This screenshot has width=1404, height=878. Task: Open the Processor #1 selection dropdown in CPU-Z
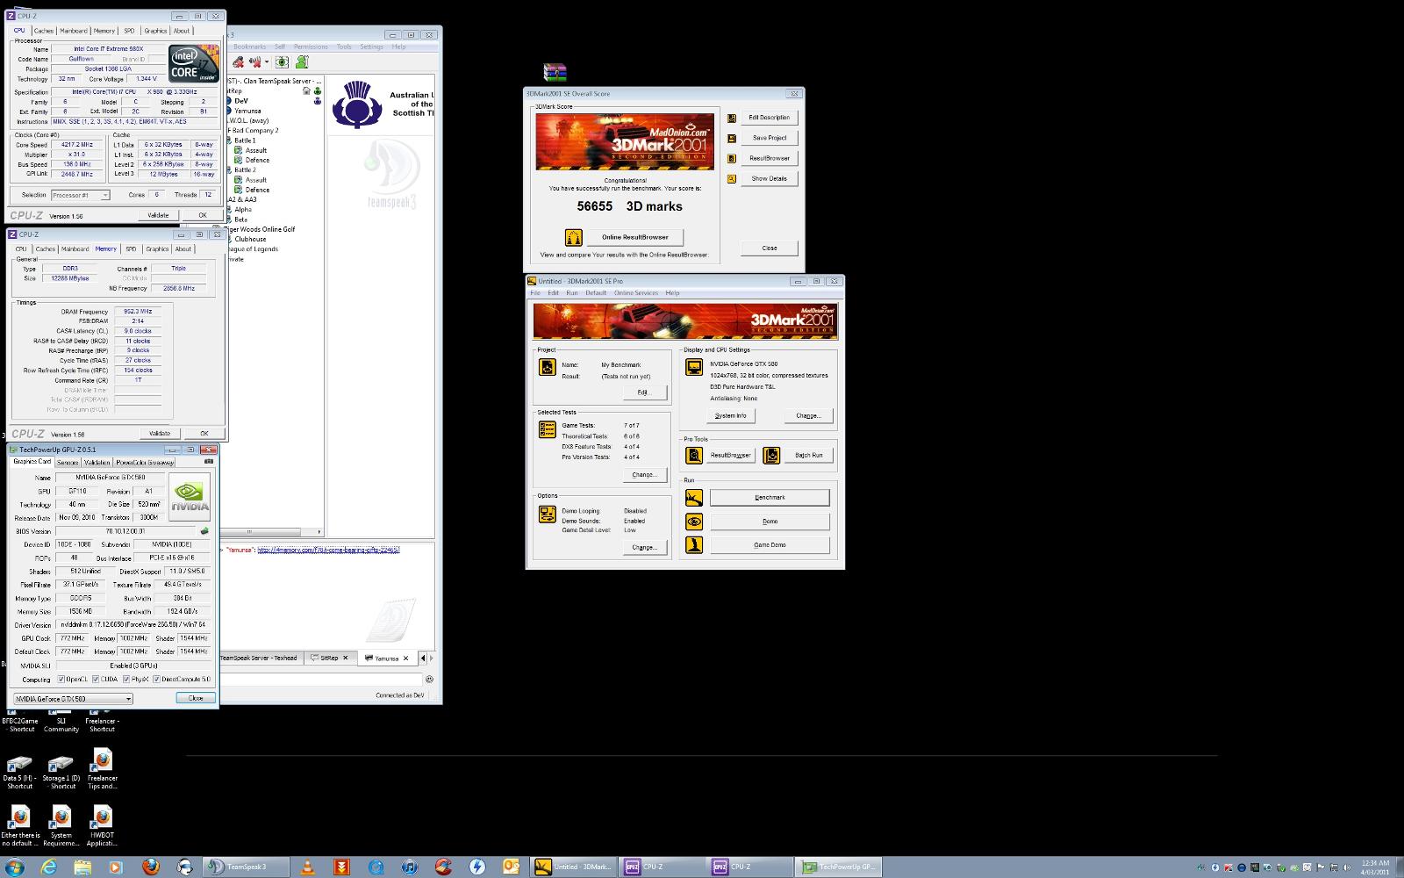[x=80, y=195]
